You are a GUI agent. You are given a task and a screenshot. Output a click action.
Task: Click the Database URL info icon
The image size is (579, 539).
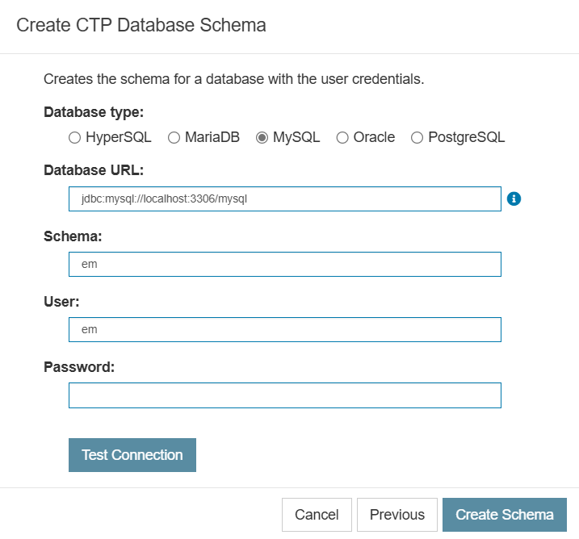pyautogui.click(x=514, y=198)
